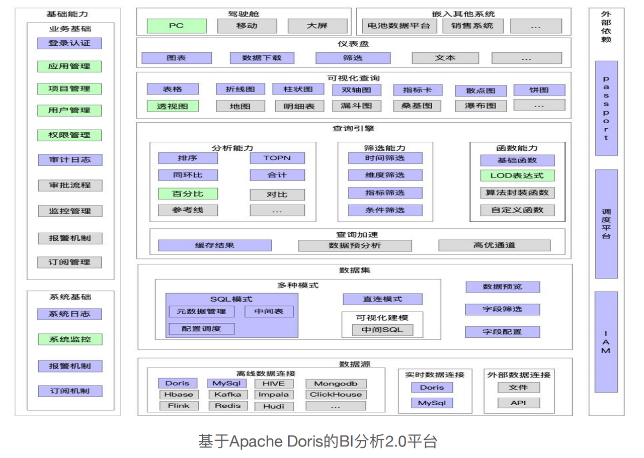Click the 折线图 visualization option

pos(240,89)
